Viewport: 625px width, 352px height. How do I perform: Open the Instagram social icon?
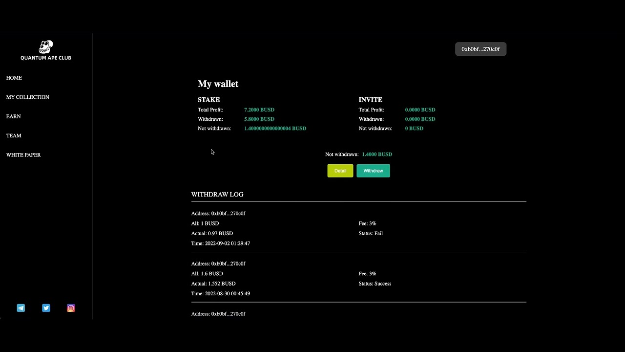(x=71, y=308)
